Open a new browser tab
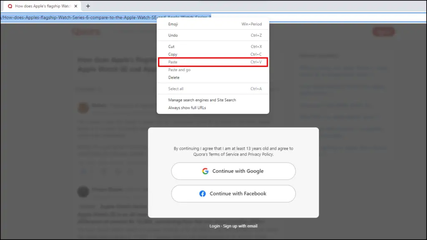Image resolution: width=427 pixels, height=240 pixels. tap(88, 6)
